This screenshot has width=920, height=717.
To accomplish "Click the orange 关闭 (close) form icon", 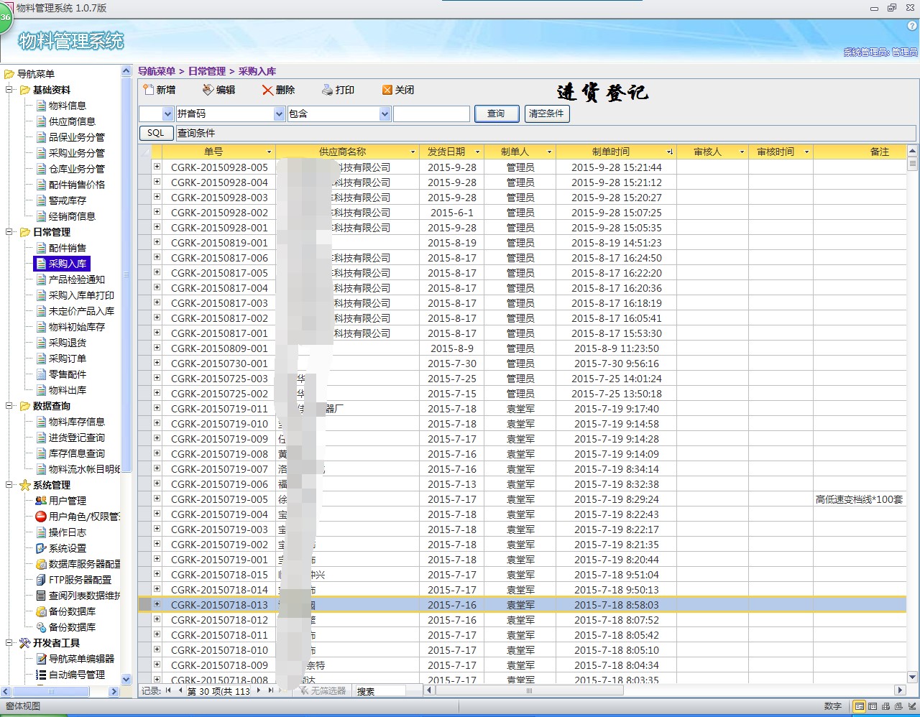I will (387, 90).
